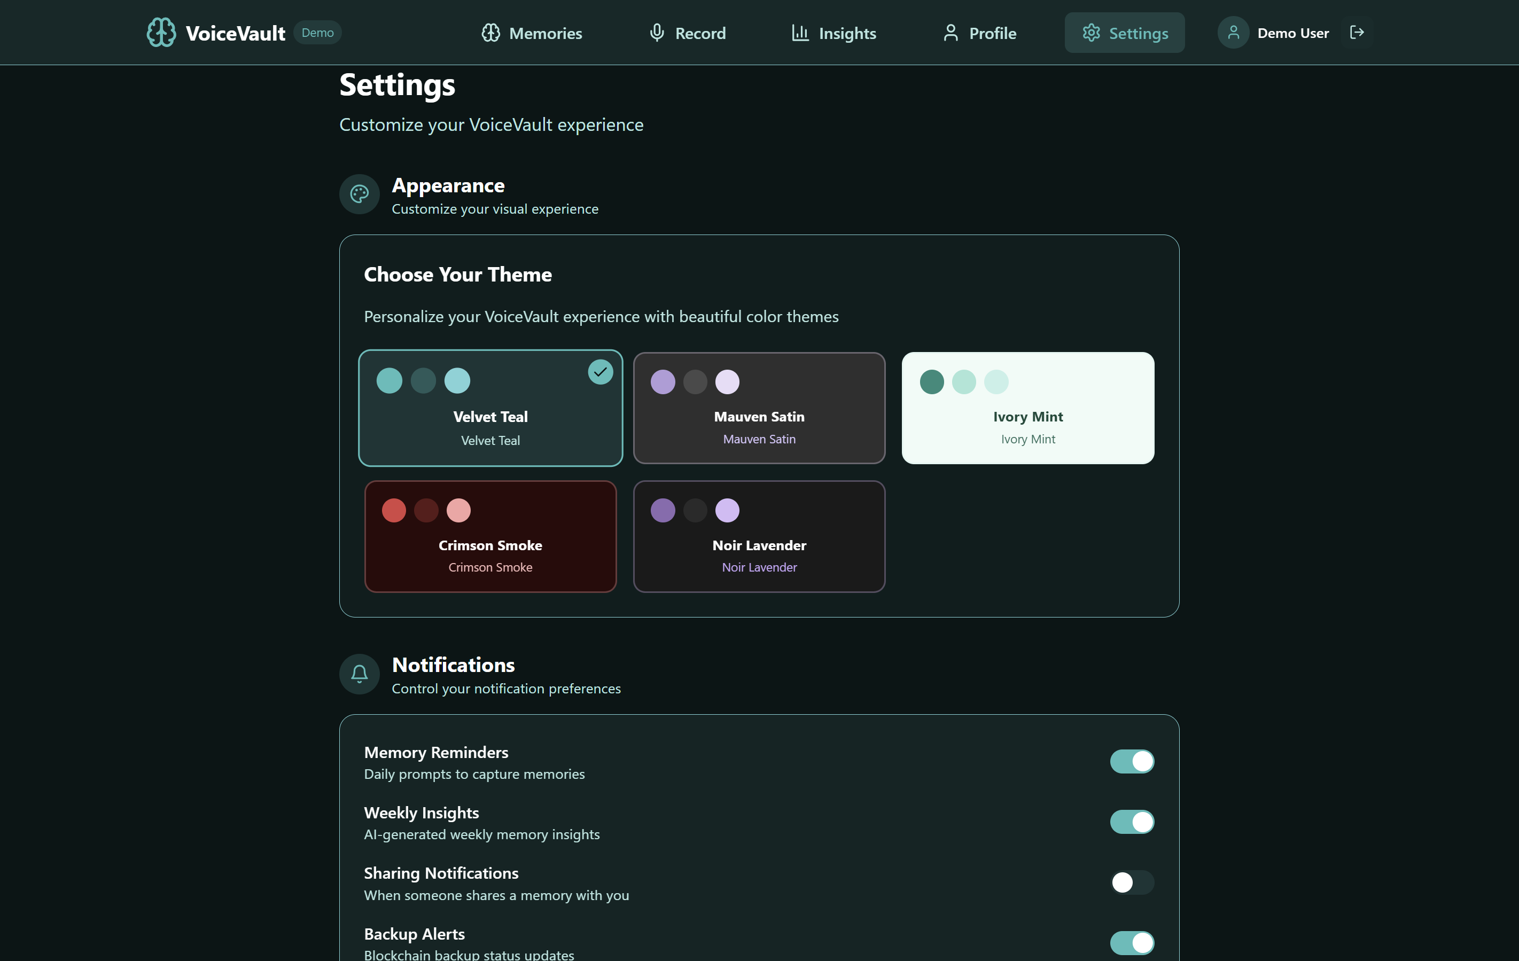Click Crimson Smoke's bright red swatch
The image size is (1519, 961).
394,510
